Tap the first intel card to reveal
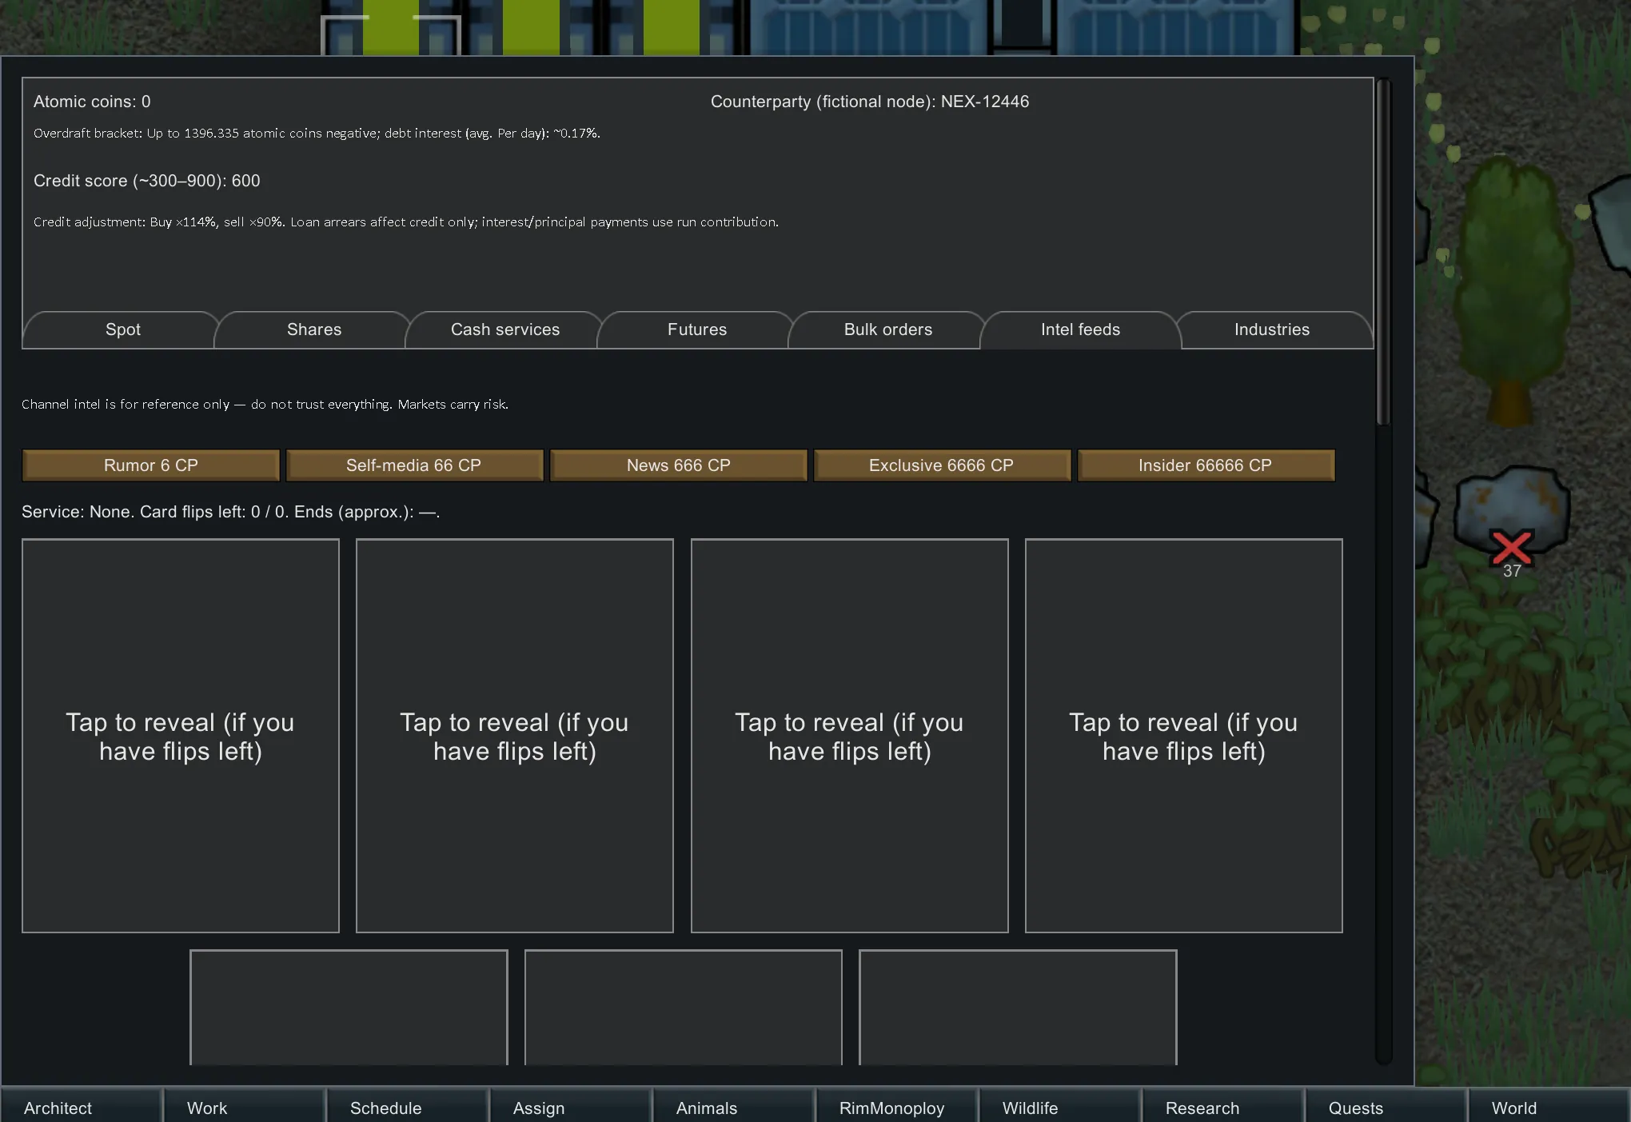This screenshot has height=1122, width=1631. coord(181,736)
